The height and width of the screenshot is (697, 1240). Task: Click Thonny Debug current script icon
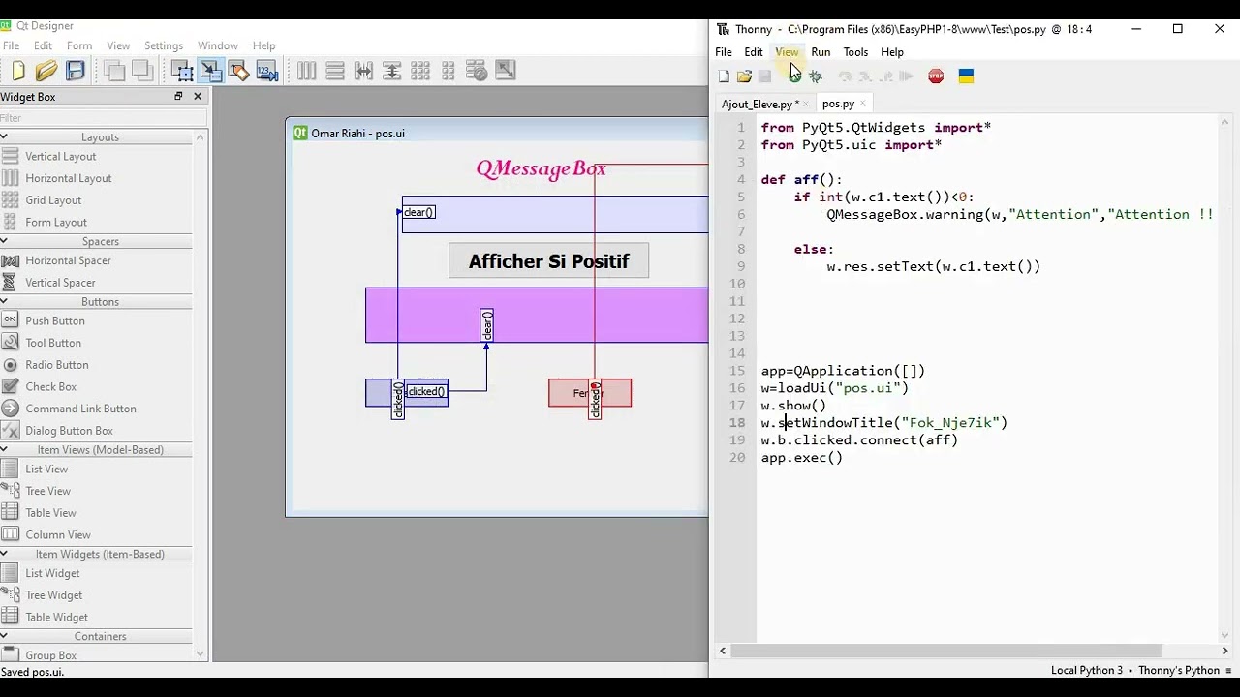816,76
